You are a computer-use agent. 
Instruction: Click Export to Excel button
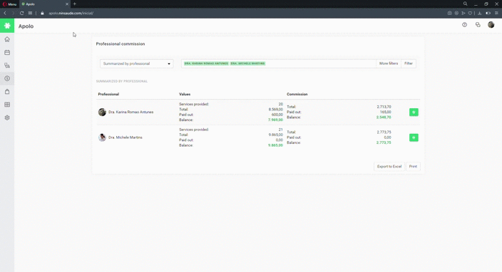[x=389, y=167]
